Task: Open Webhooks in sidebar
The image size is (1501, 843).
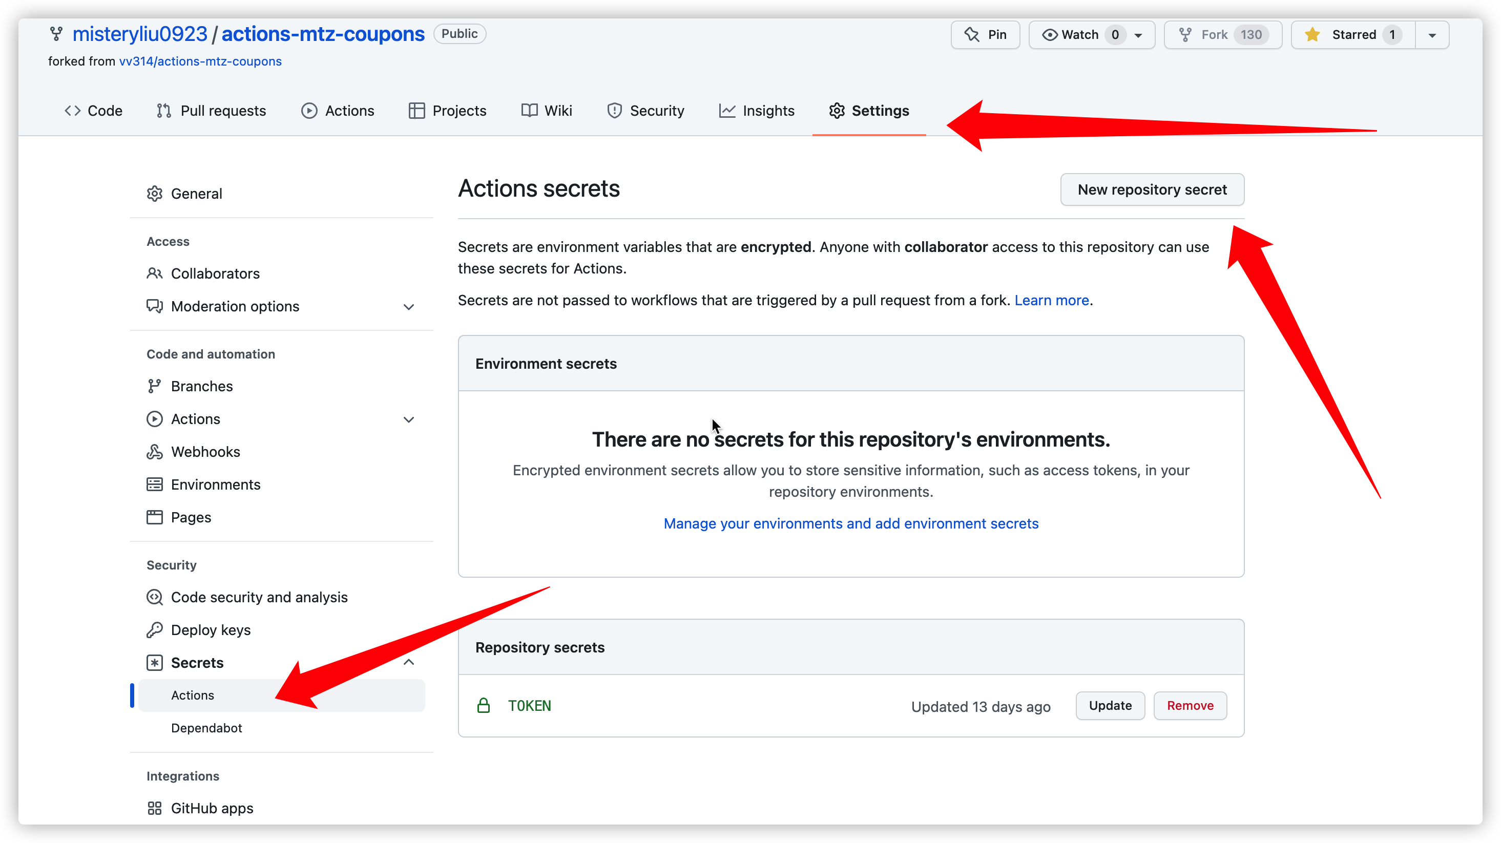Action: [x=205, y=452]
